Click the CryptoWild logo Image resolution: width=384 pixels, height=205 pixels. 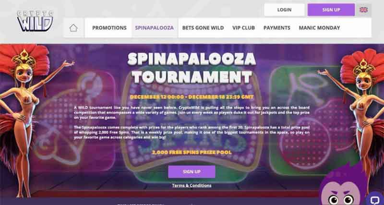pyautogui.click(x=35, y=21)
